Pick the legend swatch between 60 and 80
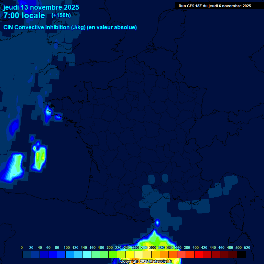264x264 pixels. [x=53, y=255]
